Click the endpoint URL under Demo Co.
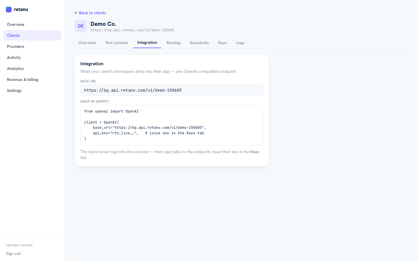Viewport: 418px width, 261px height. pyautogui.click(x=132, y=30)
